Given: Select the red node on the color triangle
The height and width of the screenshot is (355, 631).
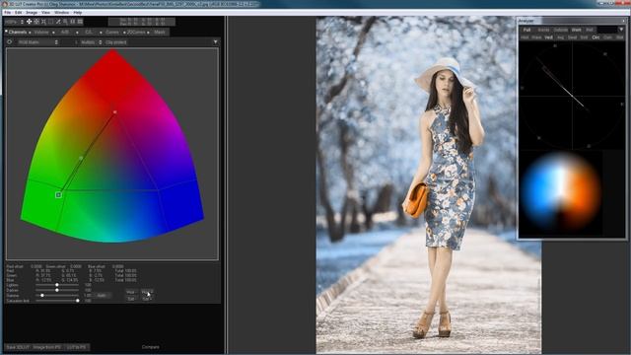Looking at the screenshot, I should [114, 111].
